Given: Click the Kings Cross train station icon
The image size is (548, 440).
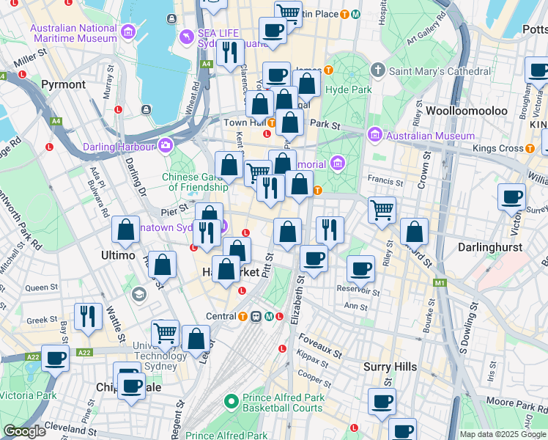Looking at the screenshot, I should pos(530,148).
